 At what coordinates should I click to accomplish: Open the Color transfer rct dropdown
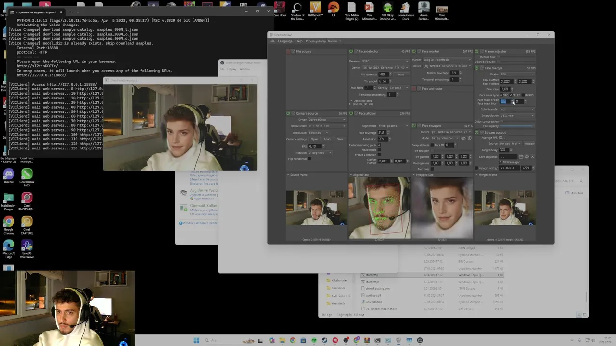coord(517,109)
